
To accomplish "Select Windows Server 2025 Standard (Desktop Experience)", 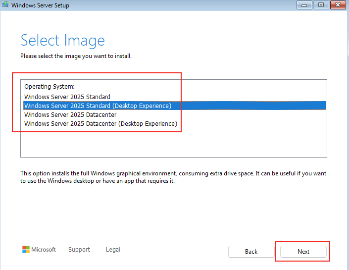I will tap(175, 106).
